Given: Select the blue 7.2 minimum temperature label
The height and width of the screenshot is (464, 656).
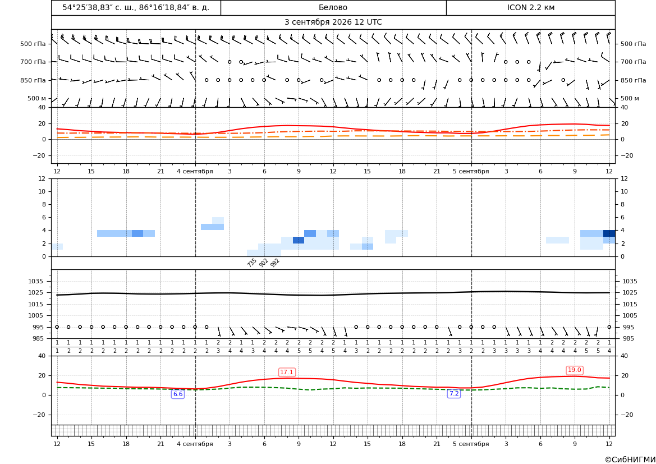Looking at the screenshot, I should [454, 394].
